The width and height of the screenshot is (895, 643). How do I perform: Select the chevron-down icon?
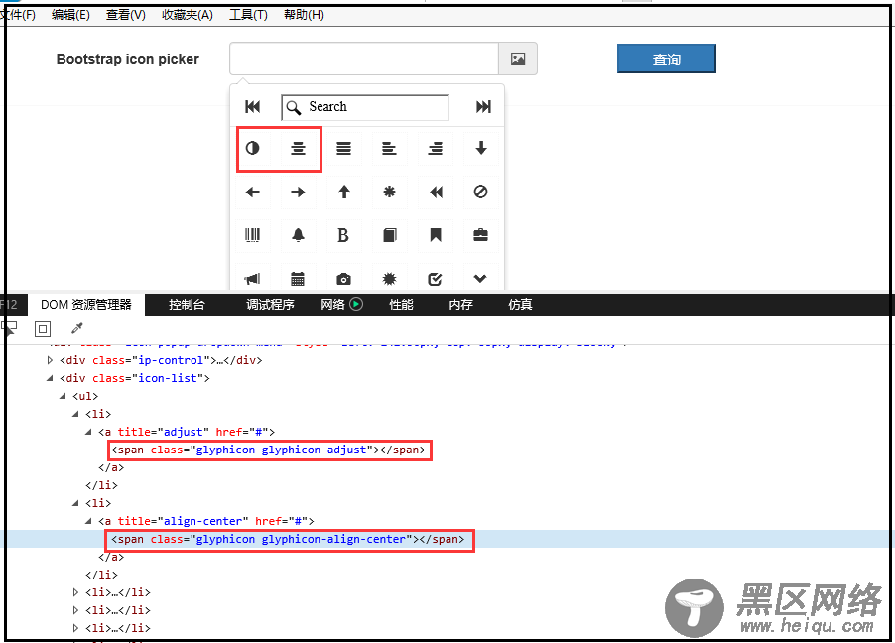click(480, 278)
